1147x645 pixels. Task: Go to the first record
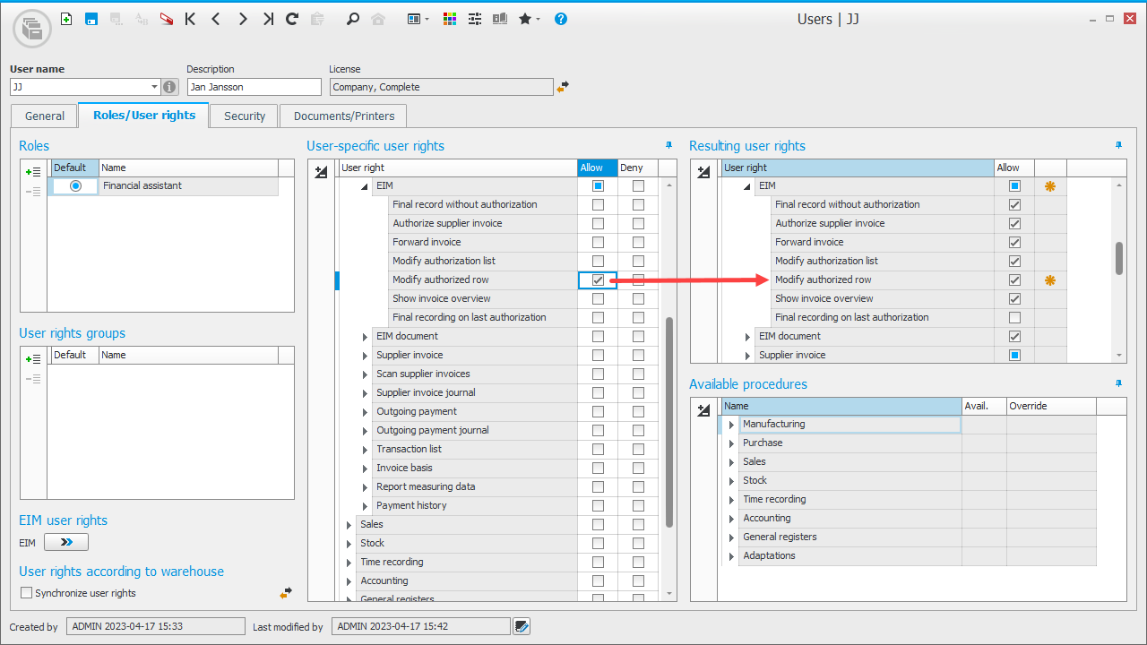click(x=190, y=19)
